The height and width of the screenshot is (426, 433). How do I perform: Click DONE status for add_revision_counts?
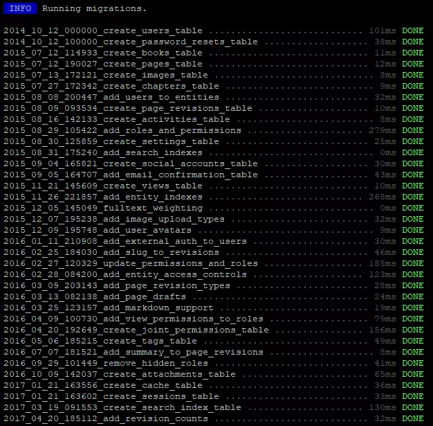point(413,418)
